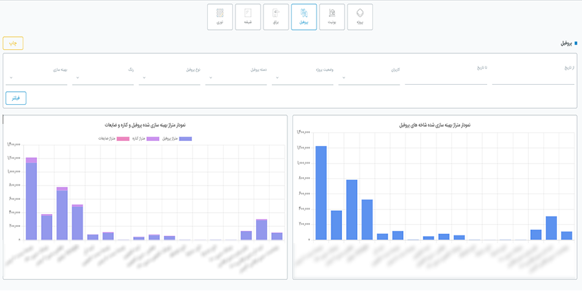Switch to the پروژه tab
Viewport: 582px width, 291px height.
[x=360, y=17]
